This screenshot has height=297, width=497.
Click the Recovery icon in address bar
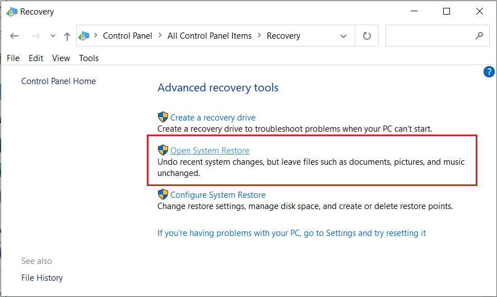coord(84,36)
